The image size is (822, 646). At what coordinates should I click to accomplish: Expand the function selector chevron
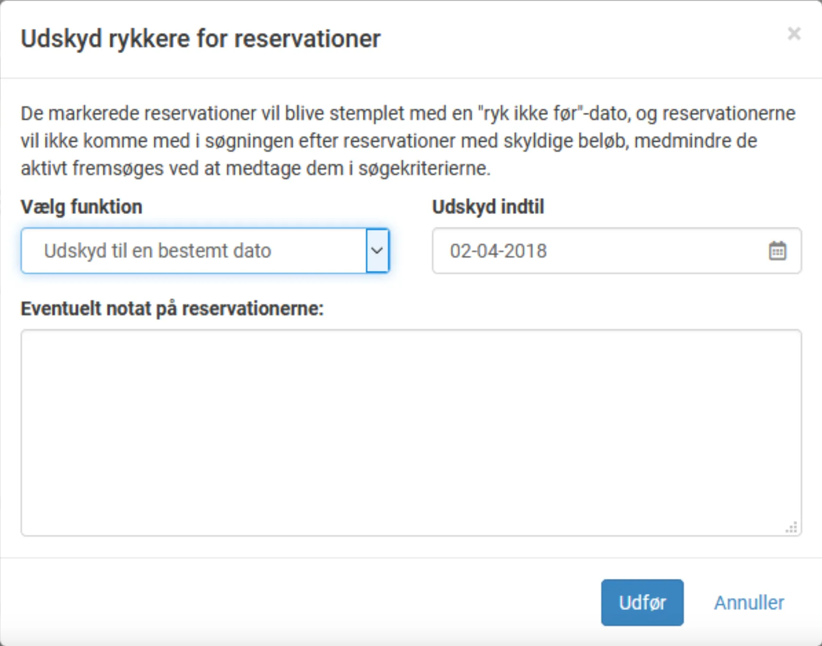pos(377,251)
